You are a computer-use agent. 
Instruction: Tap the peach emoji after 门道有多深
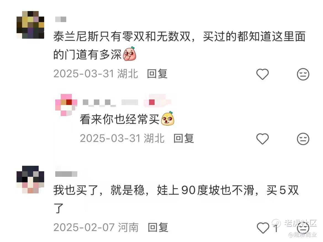(129, 54)
